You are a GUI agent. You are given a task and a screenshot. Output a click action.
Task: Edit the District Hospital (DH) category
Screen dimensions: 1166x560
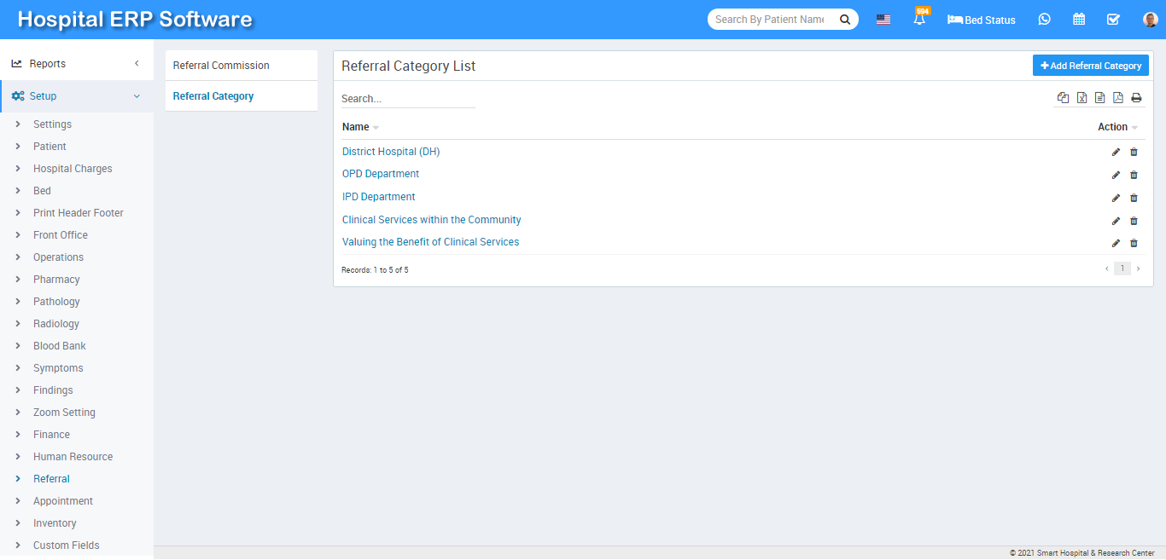(1116, 152)
